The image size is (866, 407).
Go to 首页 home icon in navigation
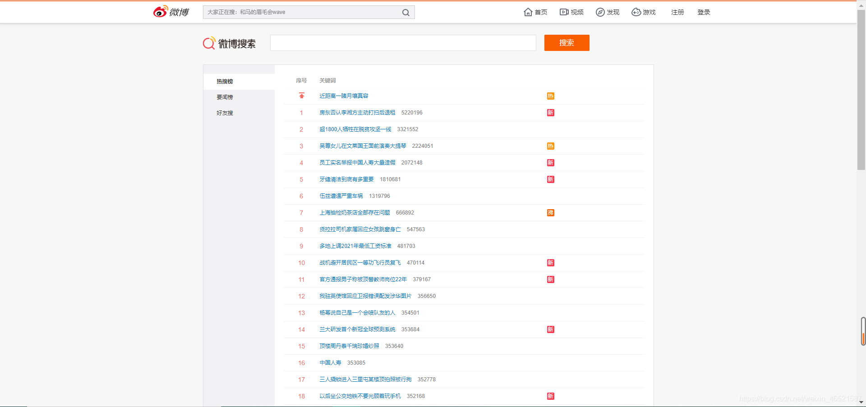pyautogui.click(x=528, y=12)
